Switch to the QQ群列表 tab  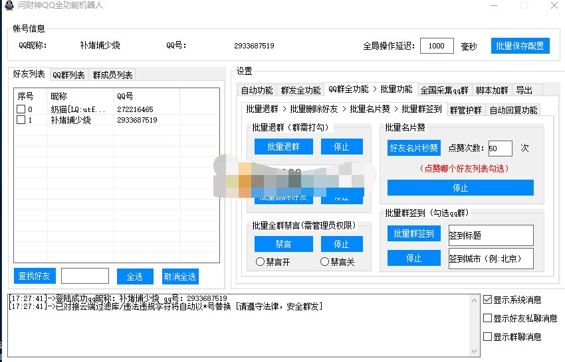[69, 75]
